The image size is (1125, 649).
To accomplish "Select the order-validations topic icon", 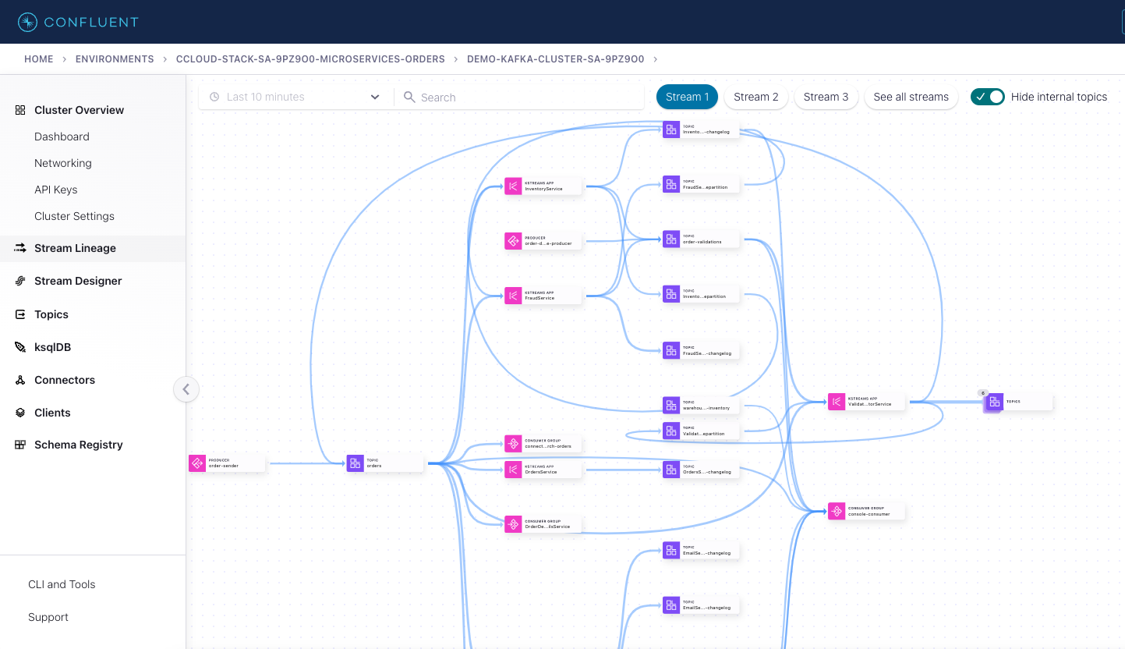I will pos(671,239).
